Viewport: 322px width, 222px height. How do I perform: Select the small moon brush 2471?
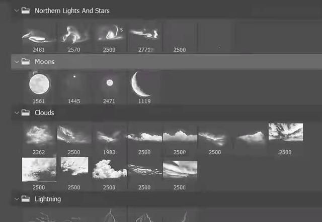[x=109, y=88]
